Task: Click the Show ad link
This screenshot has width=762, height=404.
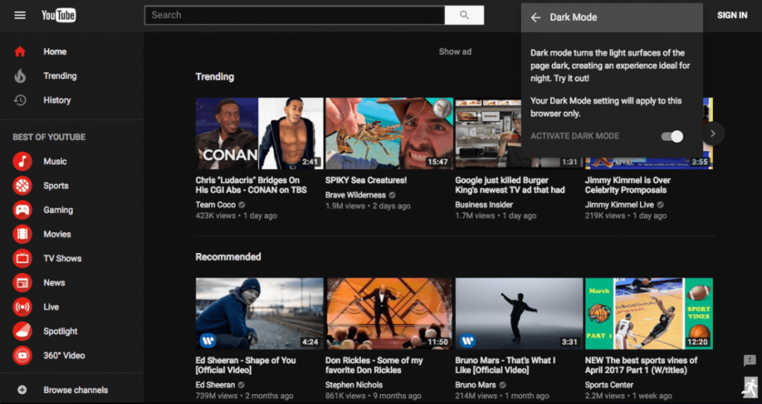Action: 455,51
